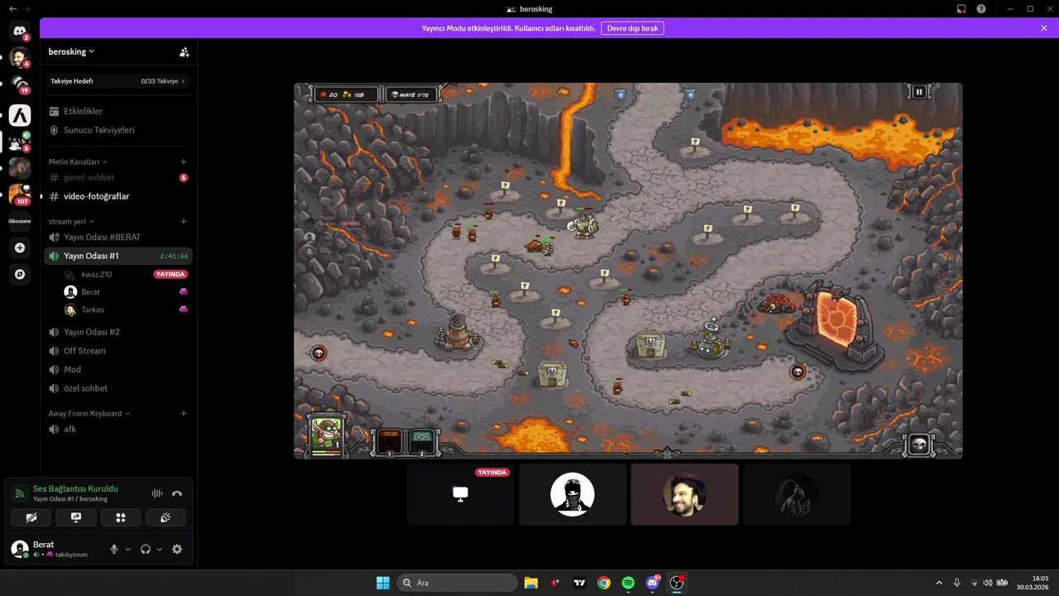Open Spotify from taskbar

point(628,583)
